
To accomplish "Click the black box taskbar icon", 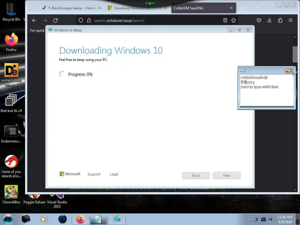I will (26, 219).
